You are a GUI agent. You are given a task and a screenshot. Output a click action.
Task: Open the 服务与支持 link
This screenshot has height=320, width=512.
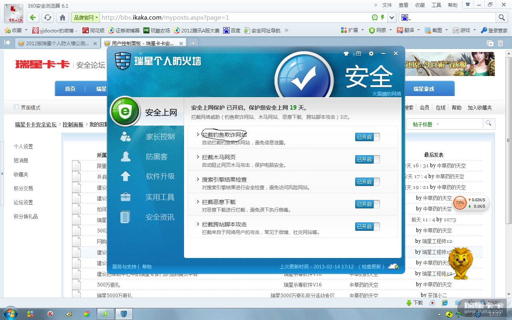pos(124,267)
